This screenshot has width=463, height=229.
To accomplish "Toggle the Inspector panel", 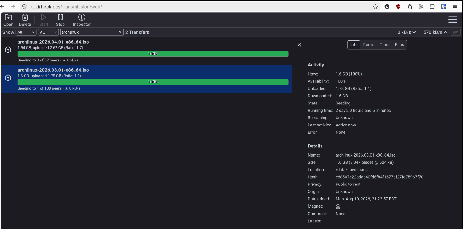I will click(x=82, y=20).
